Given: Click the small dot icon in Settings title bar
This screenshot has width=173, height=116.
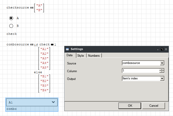Looking at the screenshot, I should tap(158, 49).
